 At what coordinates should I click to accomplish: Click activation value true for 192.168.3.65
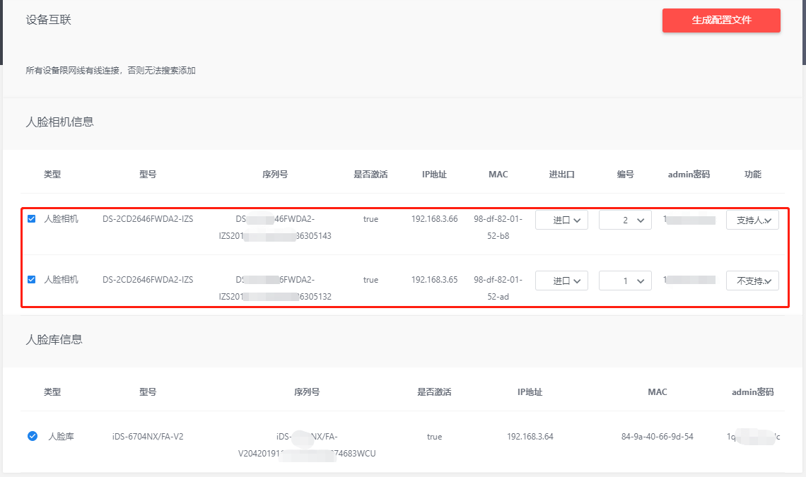pos(370,280)
